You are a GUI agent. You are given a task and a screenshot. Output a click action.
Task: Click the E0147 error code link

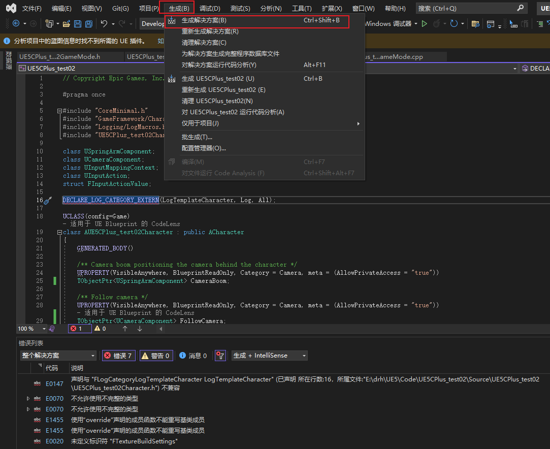click(x=54, y=384)
